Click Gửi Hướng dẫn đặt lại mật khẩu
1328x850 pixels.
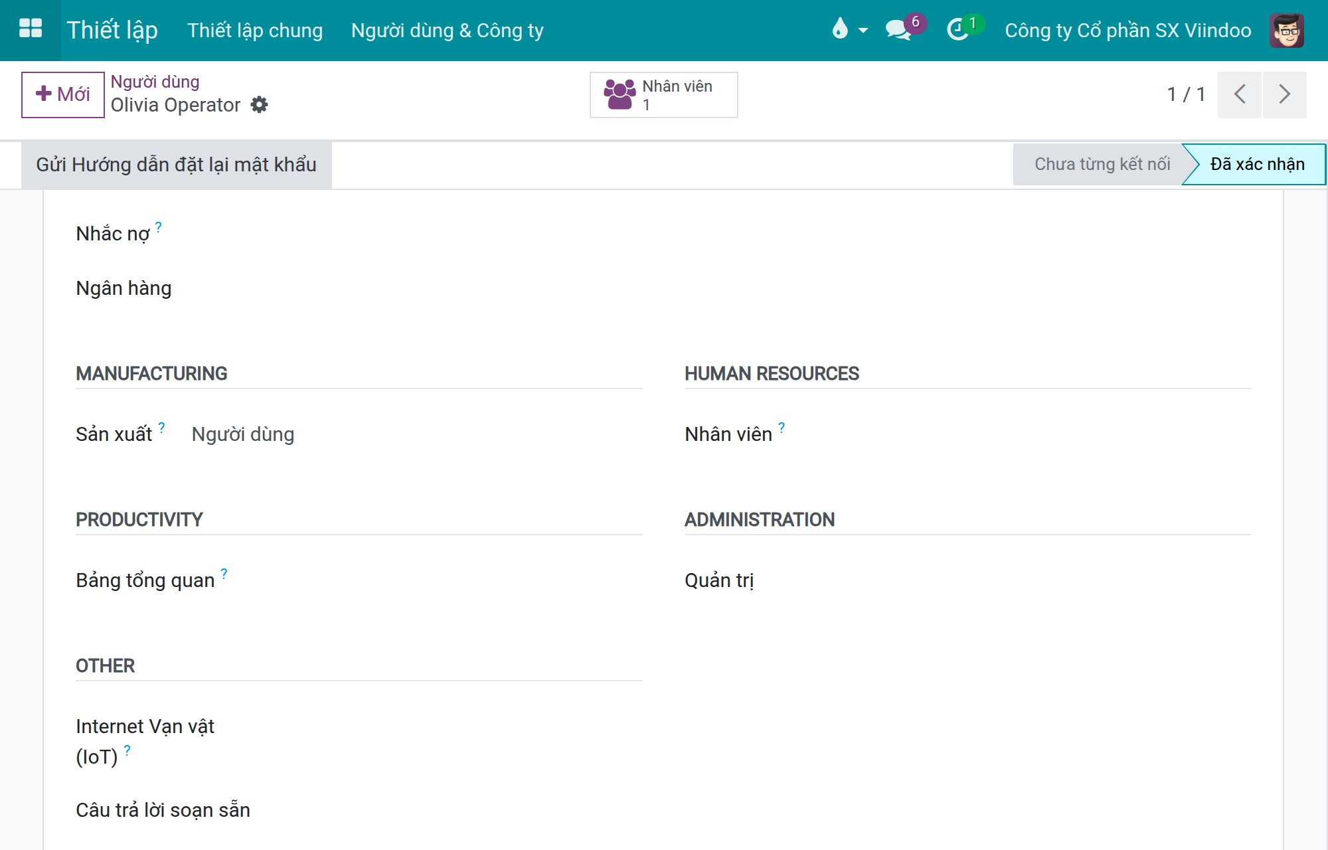pos(177,165)
